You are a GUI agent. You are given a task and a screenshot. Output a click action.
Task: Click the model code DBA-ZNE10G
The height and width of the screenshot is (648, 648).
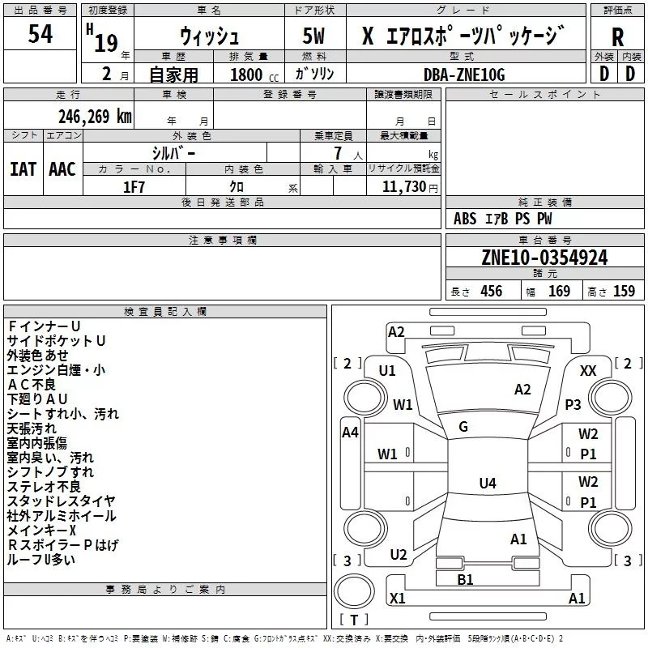click(464, 75)
